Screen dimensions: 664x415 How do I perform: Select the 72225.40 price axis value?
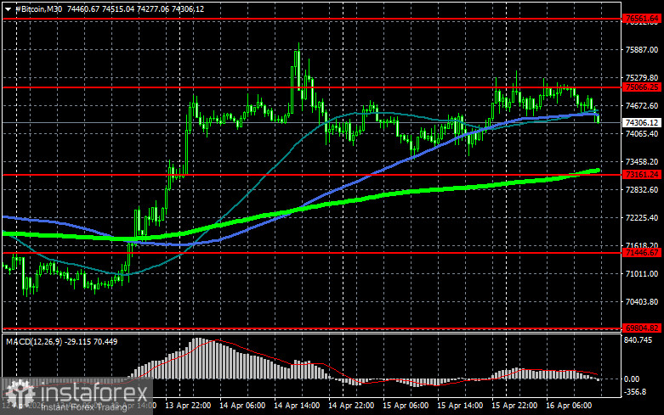pyautogui.click(x=642, y=217)
